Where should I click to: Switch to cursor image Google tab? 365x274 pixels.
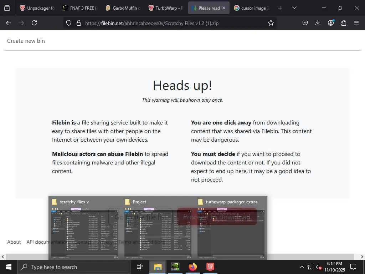click(x=251, y=8)
